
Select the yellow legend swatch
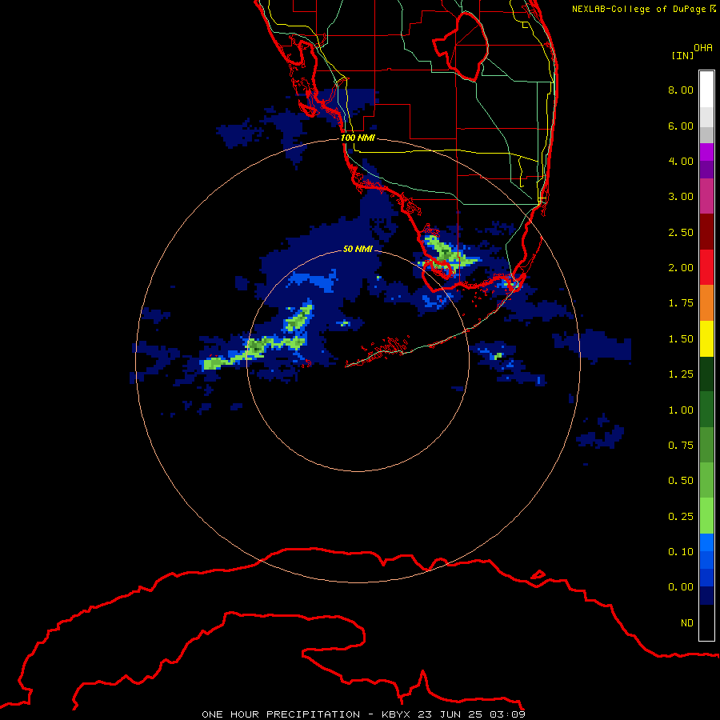(x=706, y=338)
